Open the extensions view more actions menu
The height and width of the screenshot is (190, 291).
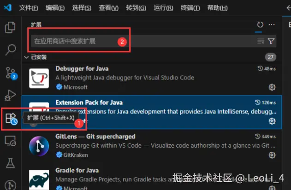(x=272, y=24)
